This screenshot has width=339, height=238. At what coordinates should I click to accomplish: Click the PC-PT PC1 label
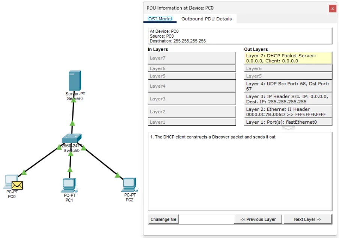[69, 198]
